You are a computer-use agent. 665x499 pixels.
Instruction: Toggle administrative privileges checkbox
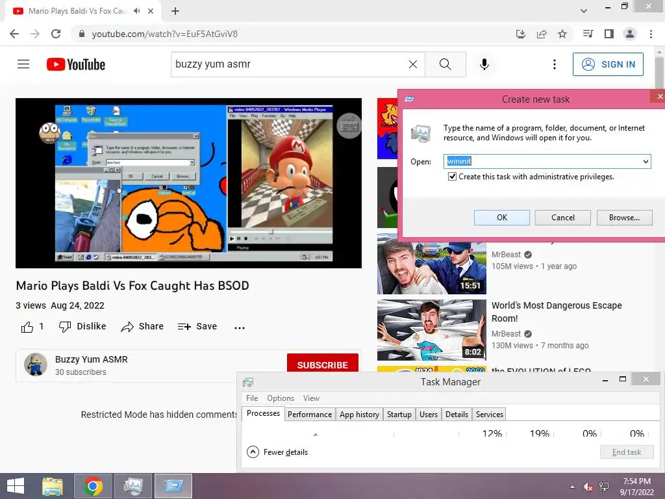(452, 177)
